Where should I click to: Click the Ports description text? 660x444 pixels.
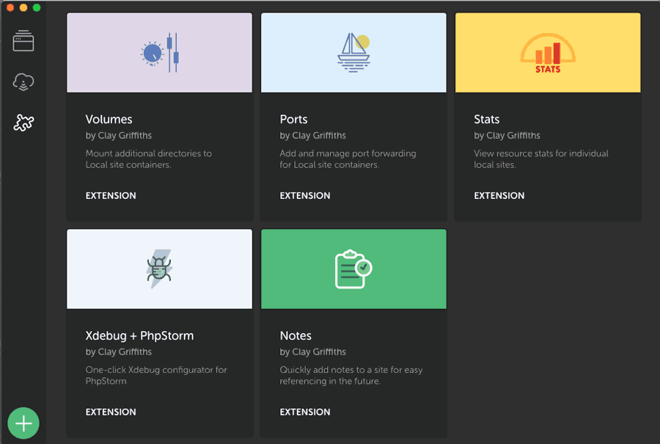(348, 159)
